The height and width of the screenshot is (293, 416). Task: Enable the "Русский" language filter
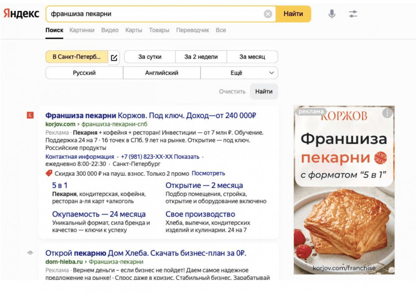pyautogui.click(x=84, y=73)
